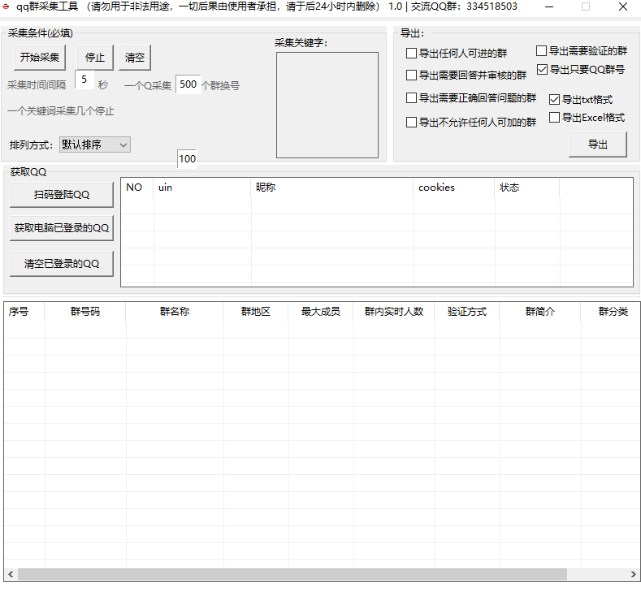Viewport: 641px width, 591px height.
Task: Click the NO column header
Action: click(x=137, y=188)
